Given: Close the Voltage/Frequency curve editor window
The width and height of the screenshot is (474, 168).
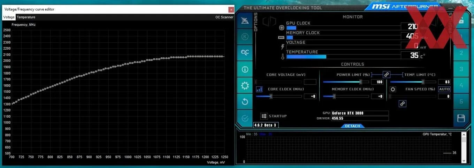Looking at the screenshot, I should [x=231, y=10].
